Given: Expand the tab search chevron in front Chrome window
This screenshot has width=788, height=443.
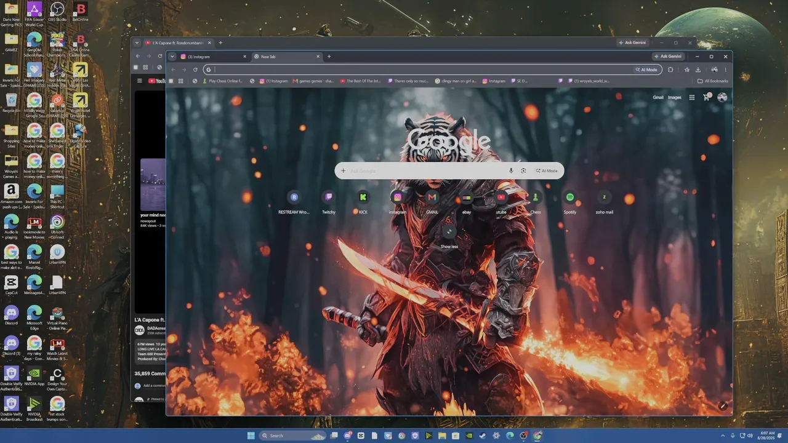Looking at the screenshot, I should pyautogui.click(x=172, y=57).
